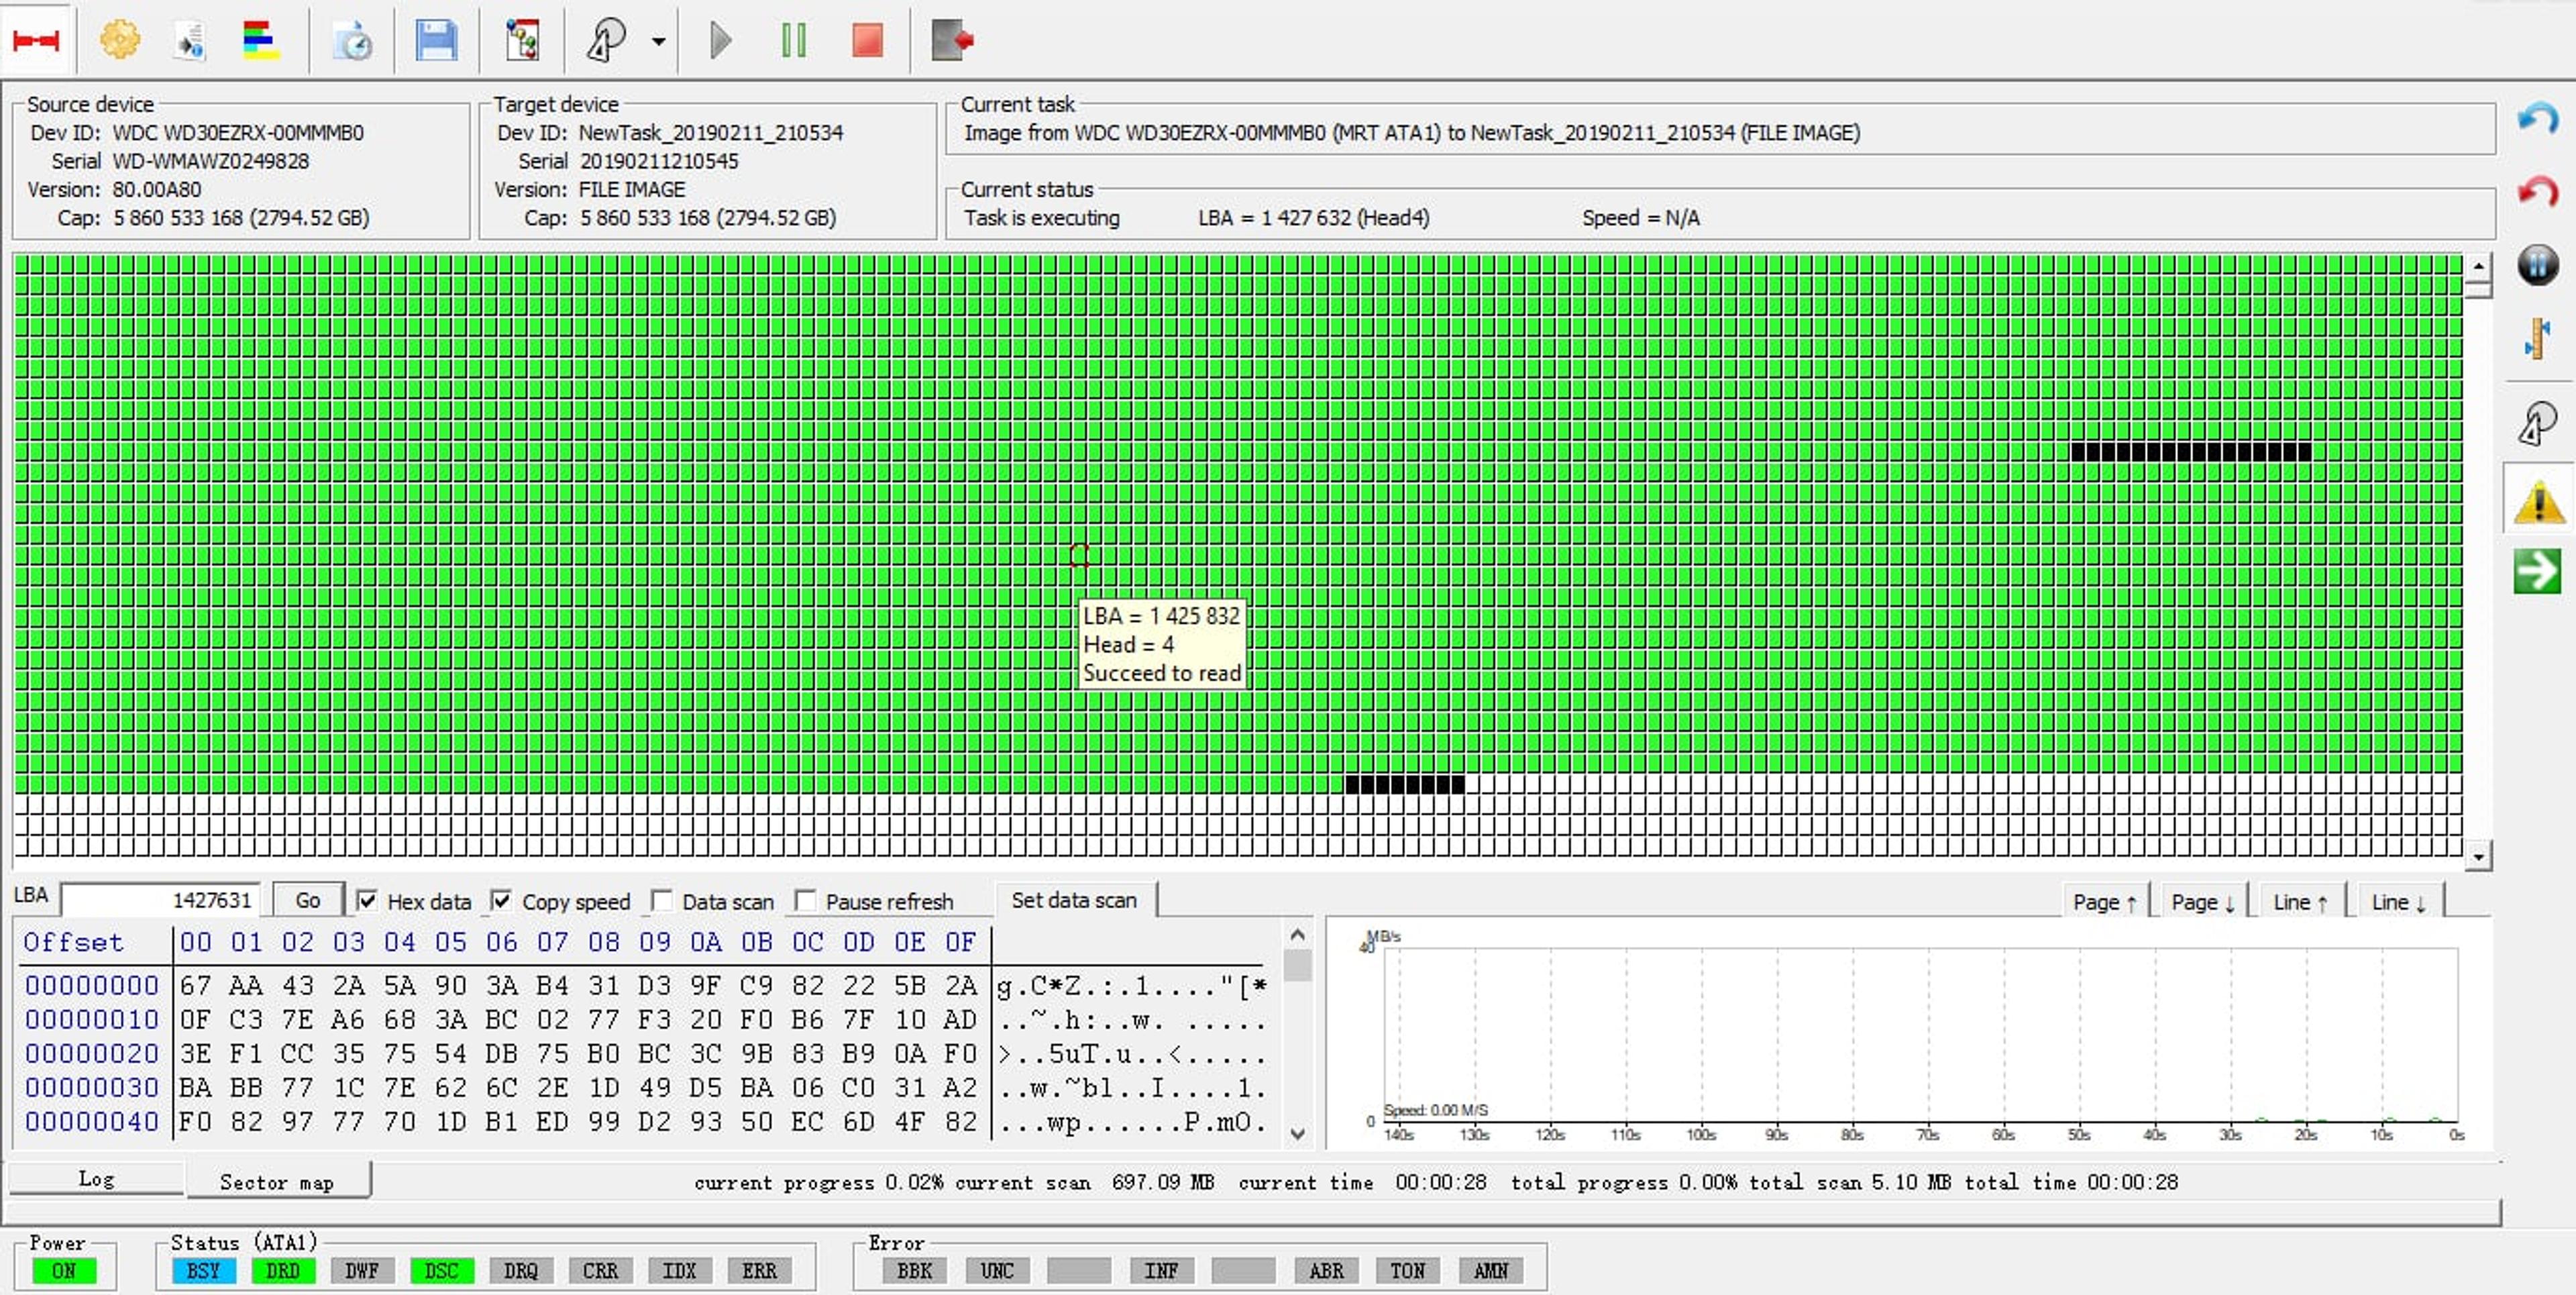Click sector map scrollbar up arrow
This screenshot has width=2576, height=1295.
click(x=2479, y=266)
